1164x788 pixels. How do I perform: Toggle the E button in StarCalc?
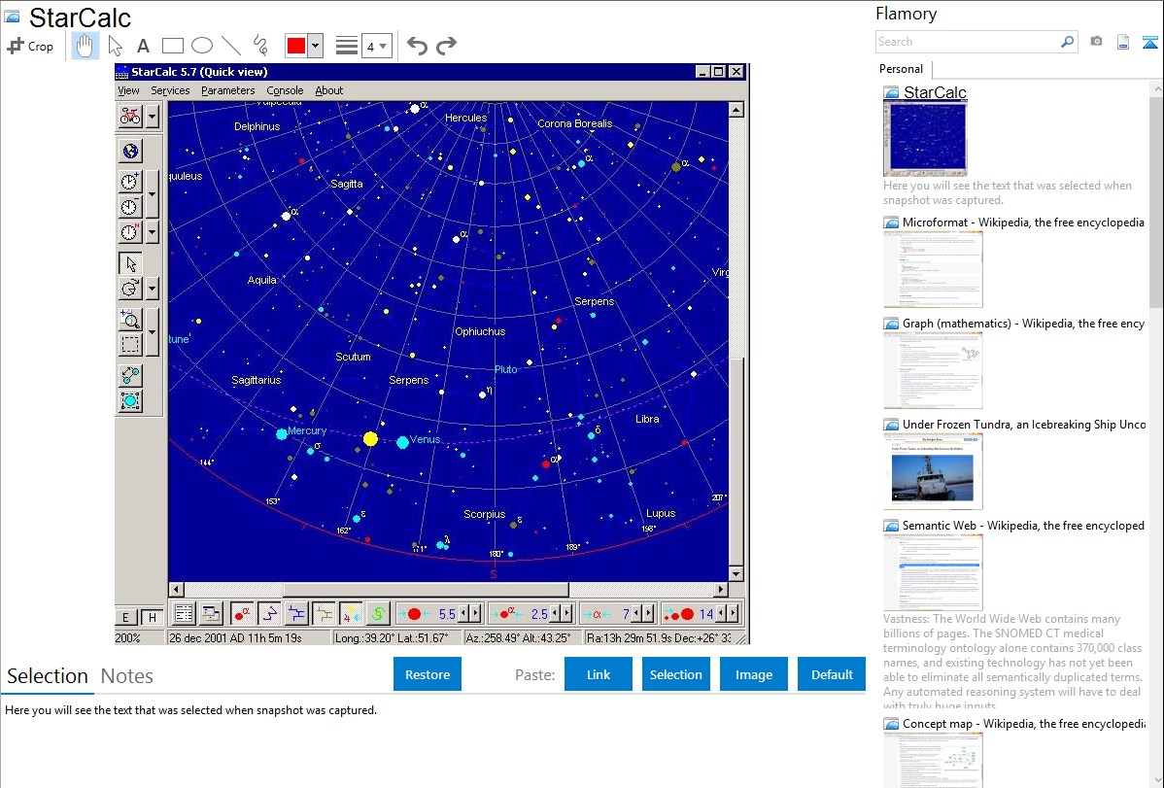[125, 618]
